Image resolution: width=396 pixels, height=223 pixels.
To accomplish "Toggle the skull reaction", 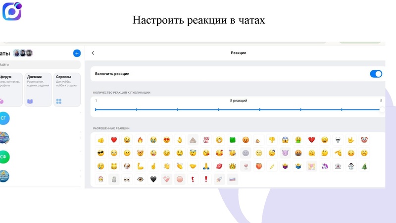I will (338, 140).
